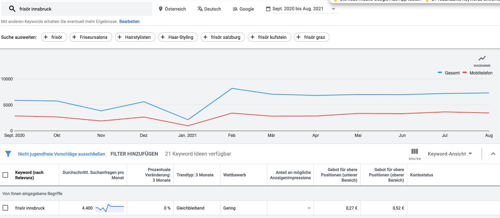Click Sept. 2020 bis Aug. 2021 date range
This screenshot has width=500, height=218.
298,9
